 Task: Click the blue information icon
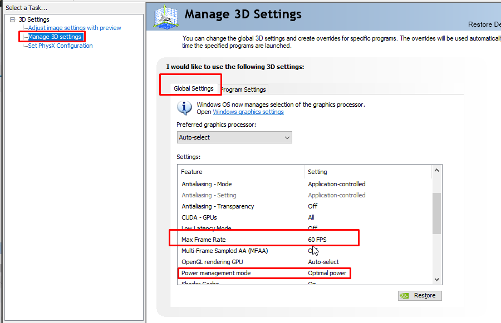click(184, 107)
